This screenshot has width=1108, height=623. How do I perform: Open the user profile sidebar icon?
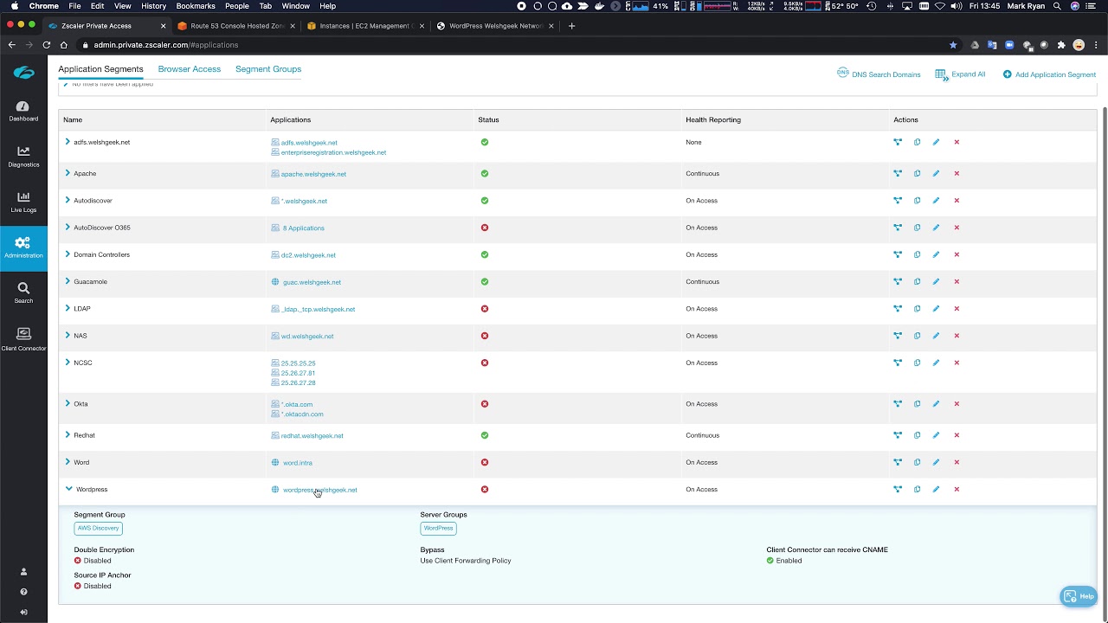[23, 572]
